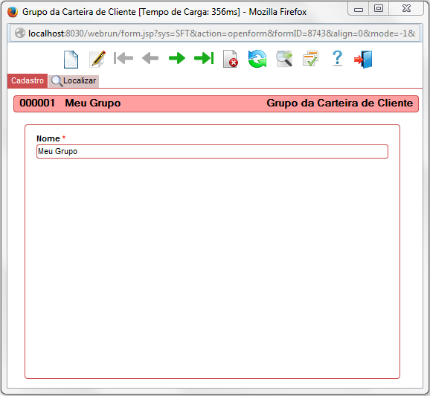Click the 000001 Meu Grupo header banner
430x396 pixels.
pos(216,103)
